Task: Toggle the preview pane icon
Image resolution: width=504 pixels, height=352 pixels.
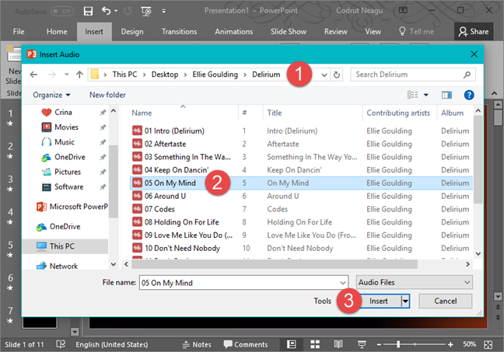Action: click(446, 95)
